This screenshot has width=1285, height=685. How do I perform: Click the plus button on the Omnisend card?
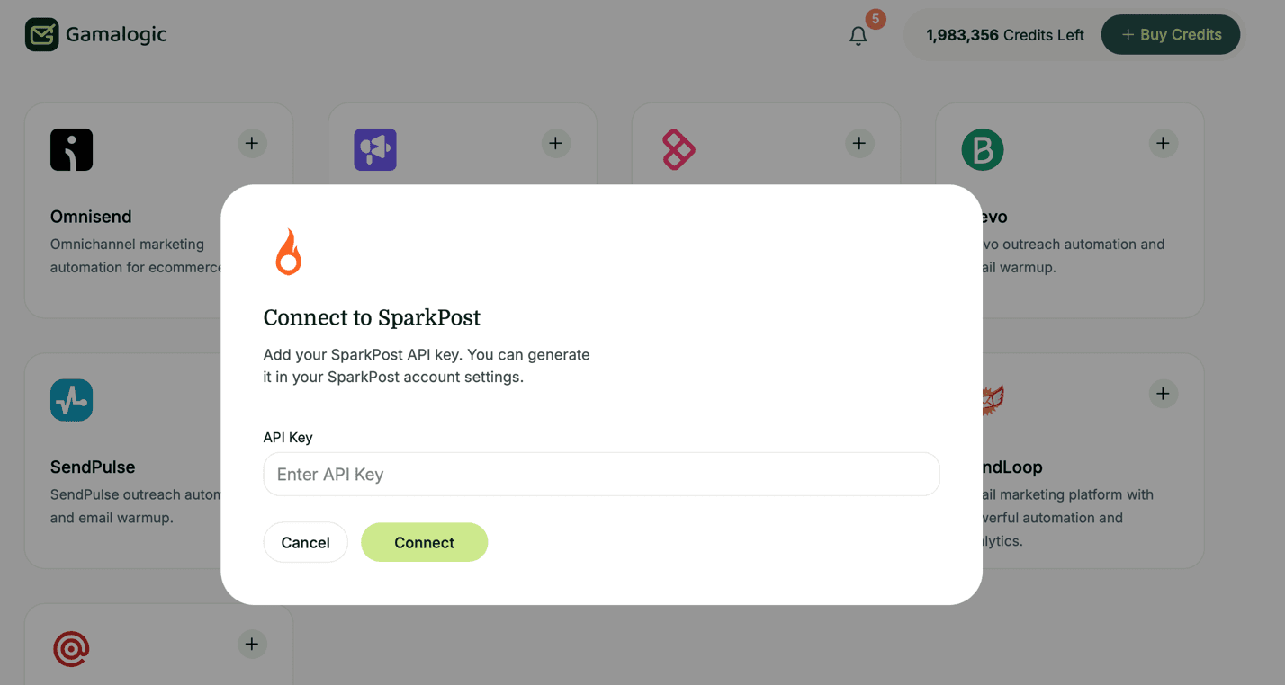click(x=252, y=143)
